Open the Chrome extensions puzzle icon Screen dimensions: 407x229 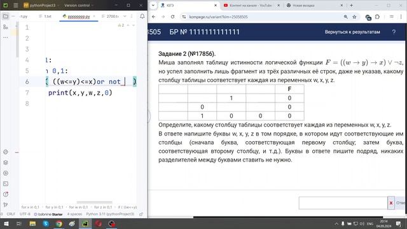tap(377, 17)
